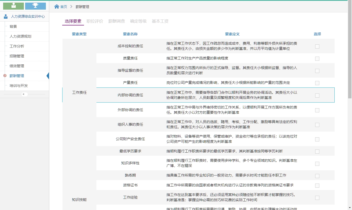Click the home icon in breadcrumb
Viewport: 352px width, 210px height.
[x=57, y=7]
